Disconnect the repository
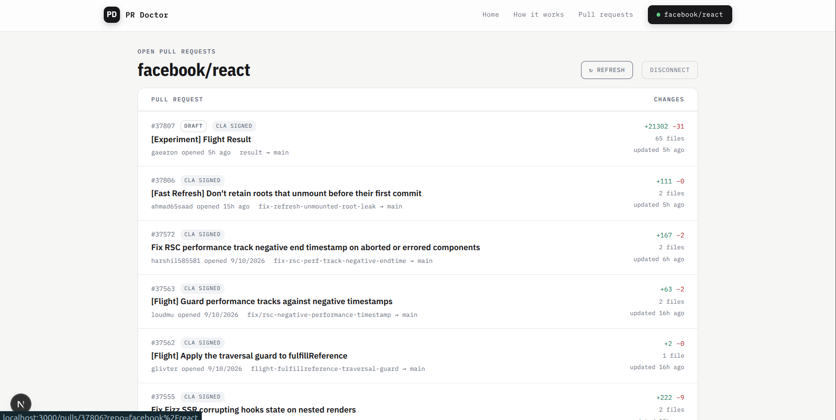836x420 pixels. coord(669,70)
